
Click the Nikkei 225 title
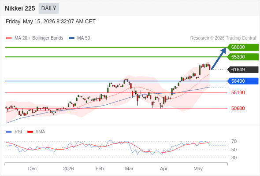[20, 8]
